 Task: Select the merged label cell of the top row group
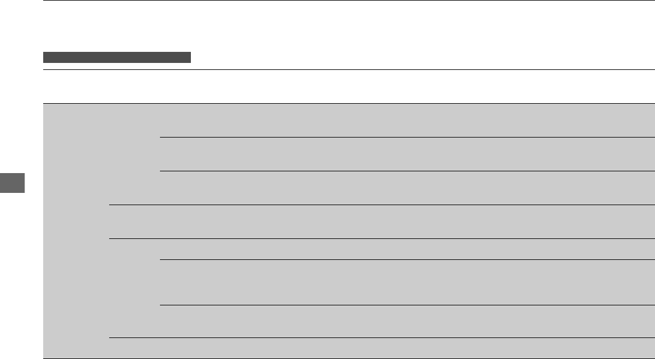click(134, 154)
